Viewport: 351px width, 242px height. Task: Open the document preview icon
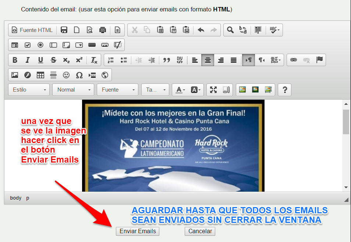click(89, 30)
